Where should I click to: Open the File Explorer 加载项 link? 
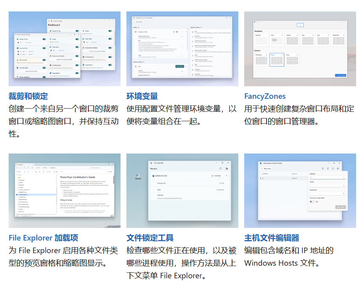[44, 238]
